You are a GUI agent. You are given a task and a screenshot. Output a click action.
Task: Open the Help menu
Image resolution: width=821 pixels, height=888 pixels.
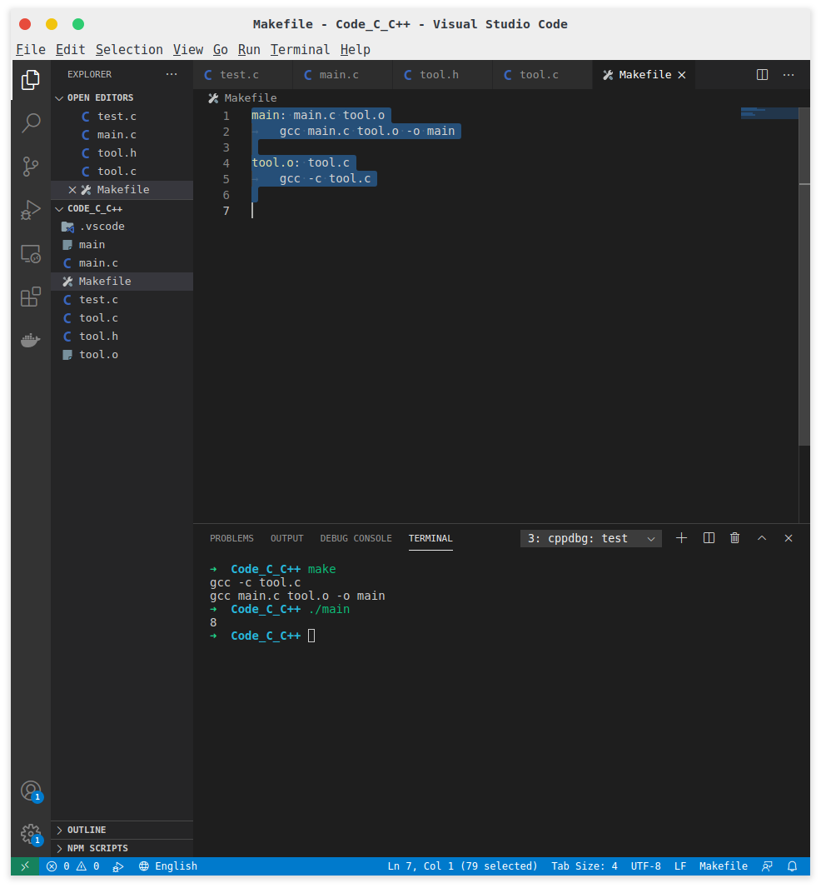355,50
